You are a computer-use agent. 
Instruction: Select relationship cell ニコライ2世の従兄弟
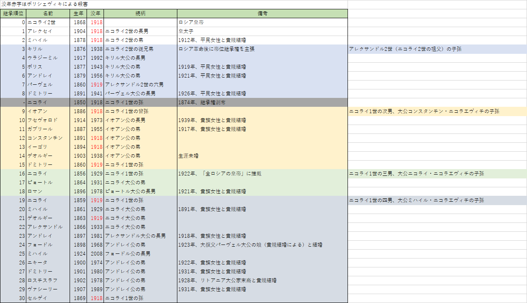[x=140, y=49]
